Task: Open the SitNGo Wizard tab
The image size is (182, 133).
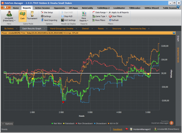Action: point(152,8)
